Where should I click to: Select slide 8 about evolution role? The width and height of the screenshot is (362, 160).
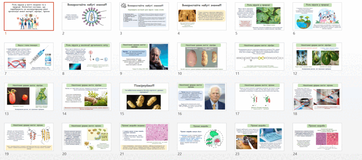[87, 56]
